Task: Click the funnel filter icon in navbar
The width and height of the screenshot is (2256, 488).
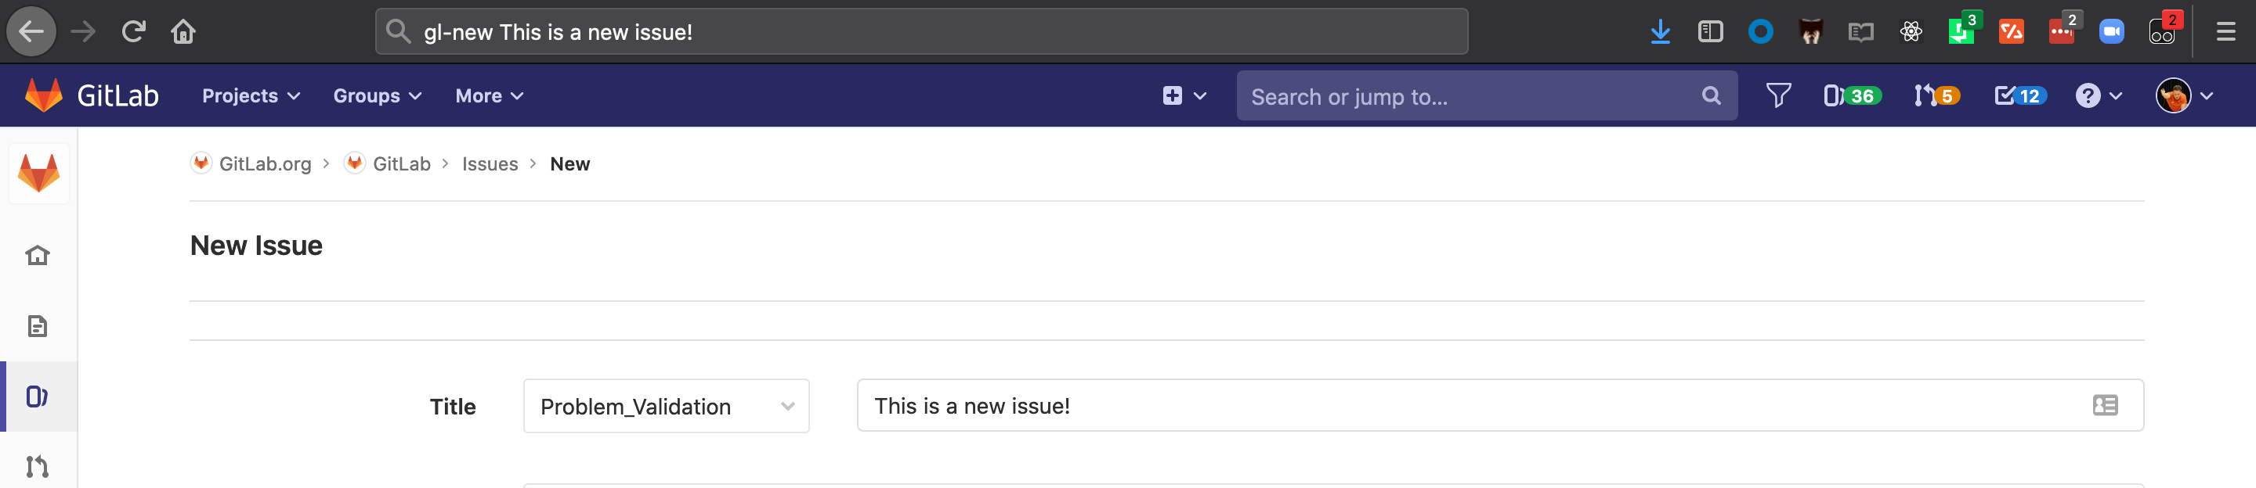Action: point(1778,95)
